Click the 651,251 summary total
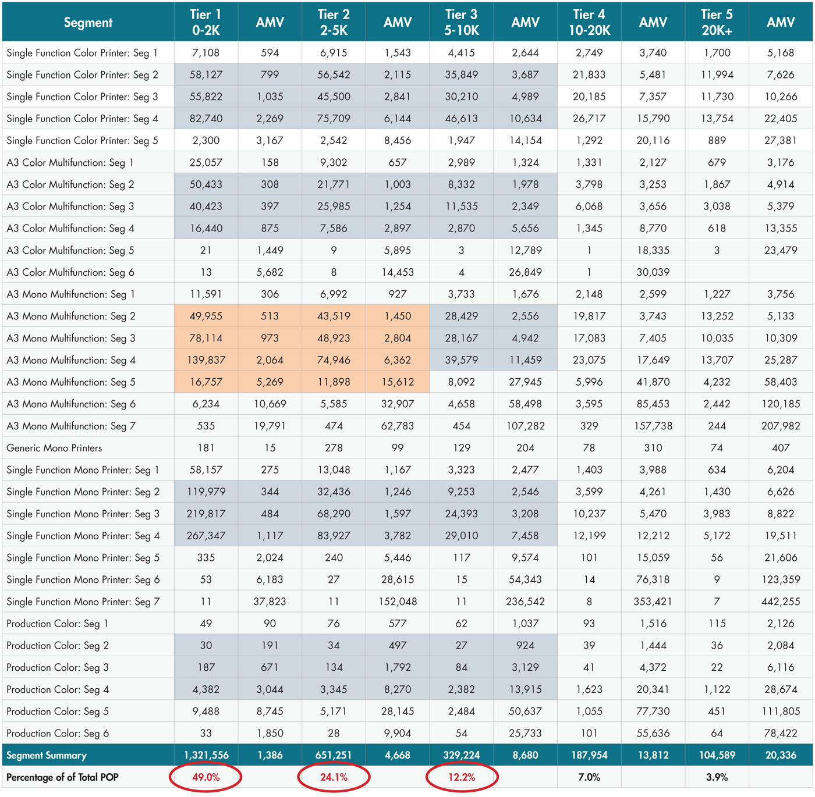Viewport: 815px width, 797px height. click(x=334, y=756)
